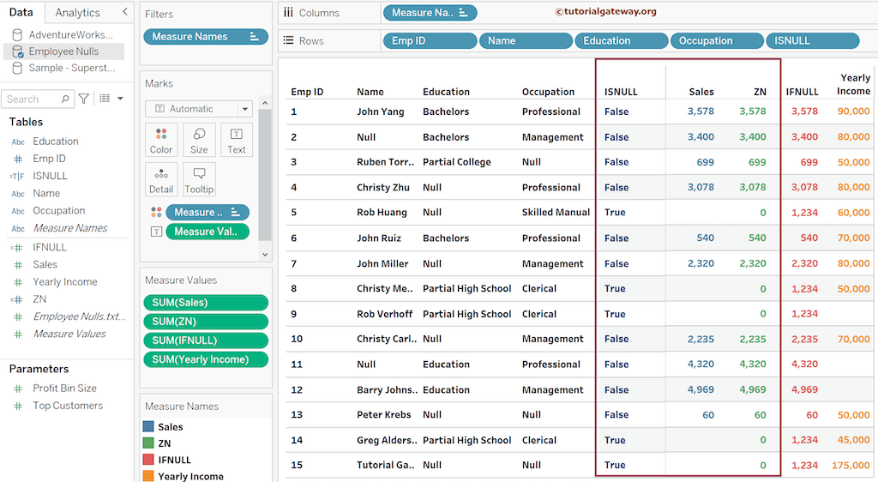Screen dimensions: 878x482
Task: Click the SUM(Yearly Income) pill
Action: coord(206,359)
